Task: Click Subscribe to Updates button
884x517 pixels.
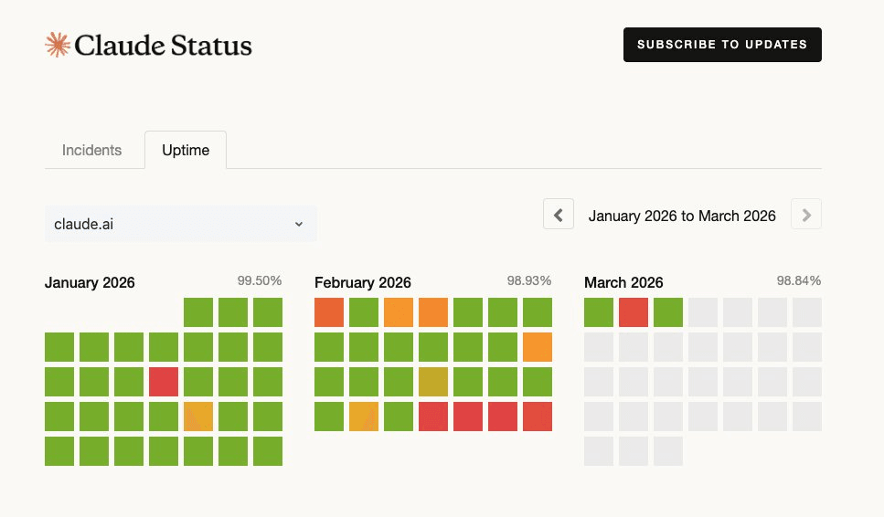Action: point(721,45)
